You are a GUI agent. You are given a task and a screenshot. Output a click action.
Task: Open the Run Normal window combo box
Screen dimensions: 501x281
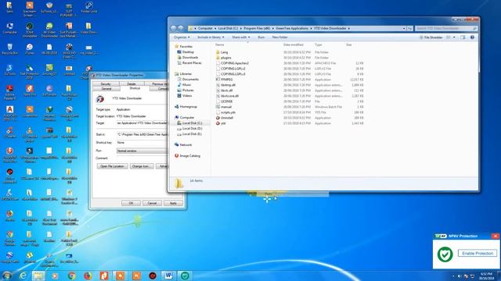coord(142,151)
